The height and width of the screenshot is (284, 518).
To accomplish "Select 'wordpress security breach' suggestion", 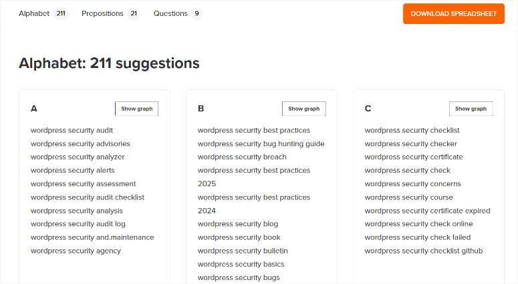I will [242, 157].
